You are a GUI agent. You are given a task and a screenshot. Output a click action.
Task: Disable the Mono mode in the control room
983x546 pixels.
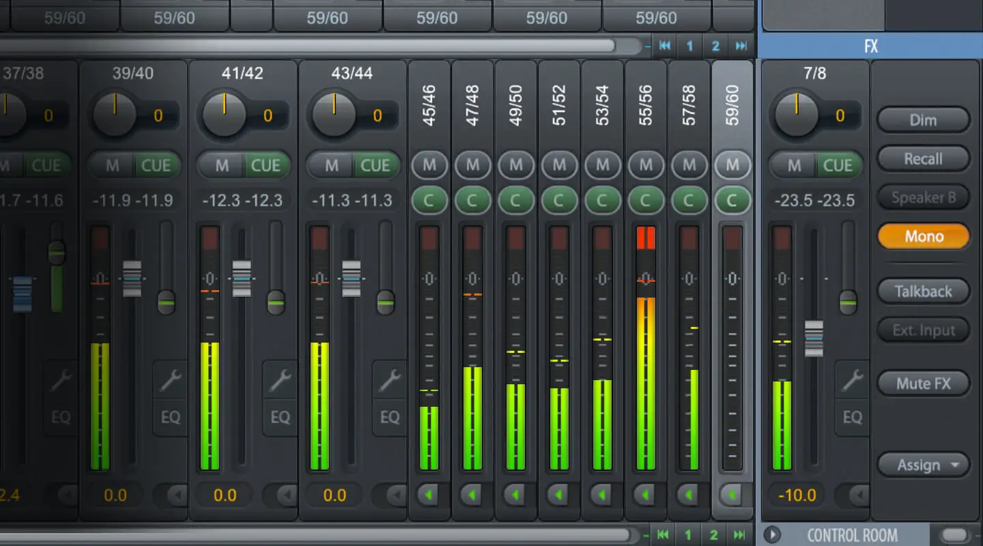pyautogui.click(x=923, y=235)
